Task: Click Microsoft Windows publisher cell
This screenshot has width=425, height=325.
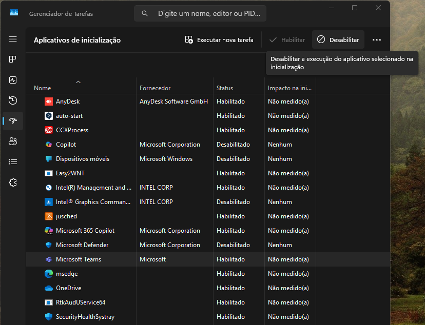Action: 166,159
